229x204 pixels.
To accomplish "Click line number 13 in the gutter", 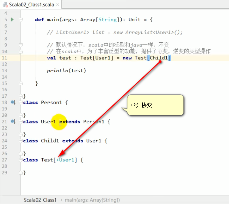I will pos(4,70).
